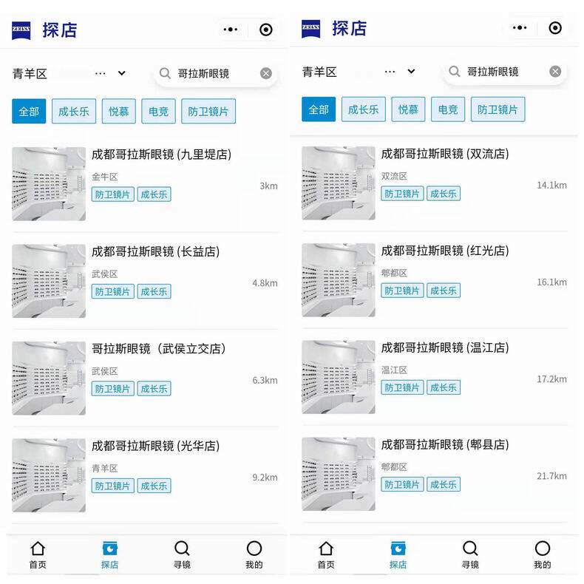Expand 青羊区 district dropdown arrow, right screen

pyautogui.click(x=411, y=71)
